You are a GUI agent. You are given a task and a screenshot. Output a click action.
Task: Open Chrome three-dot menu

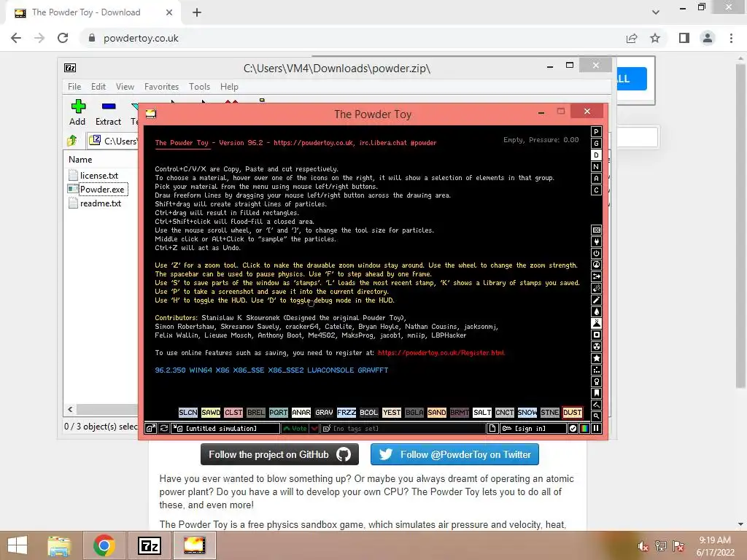[731, 38]
